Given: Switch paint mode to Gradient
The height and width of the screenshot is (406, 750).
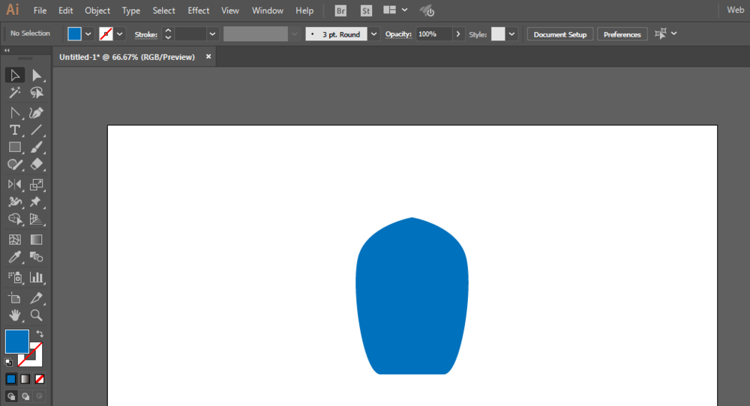Looking at the screenshot, I should (25, 379).
